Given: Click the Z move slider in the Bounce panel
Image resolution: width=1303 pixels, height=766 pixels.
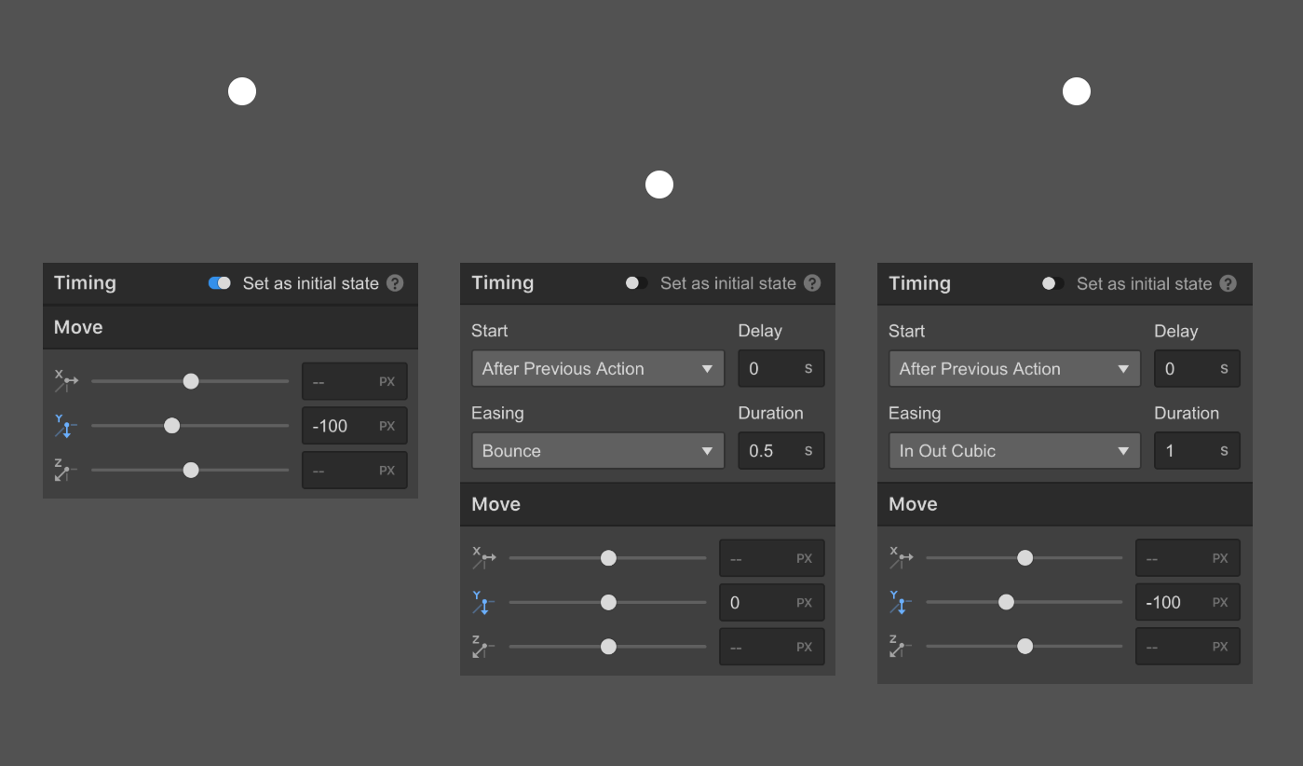Looking at the screenshot, I should tap(607, 648).
